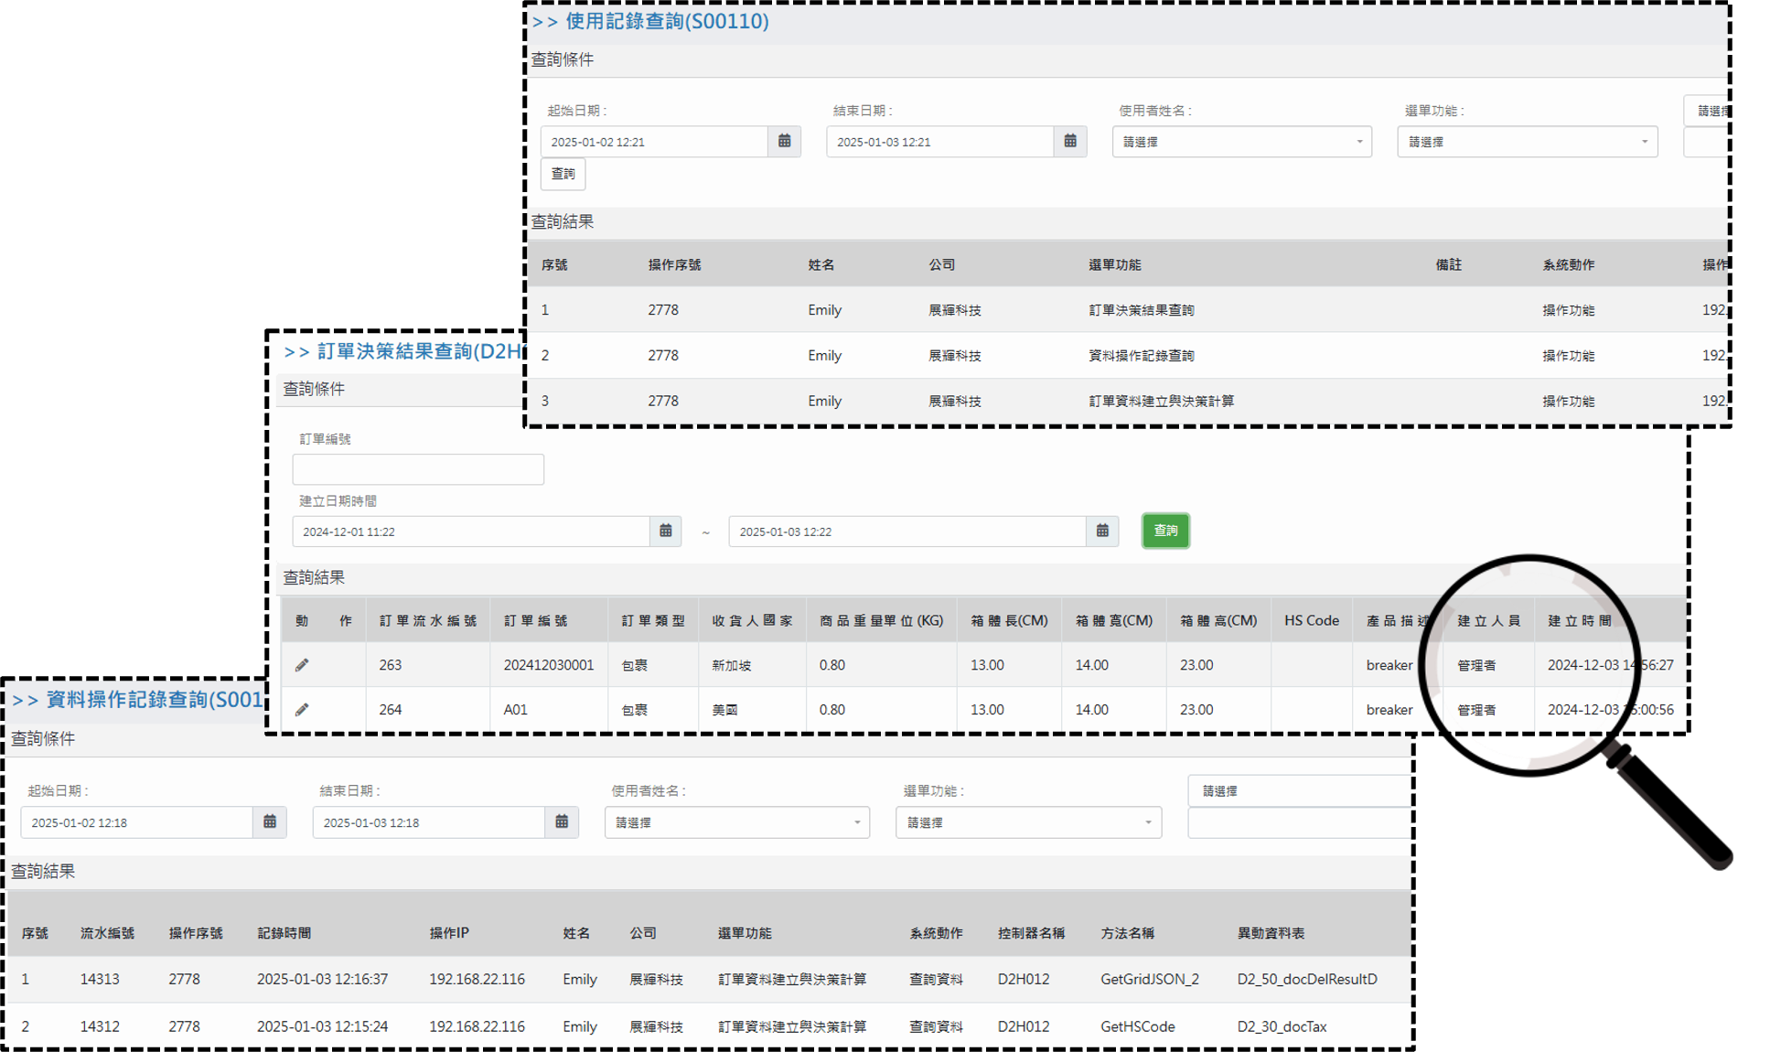Click the 訂單編號 input field
Image resolution: width=1770 pixels, height=1052 pixels.
pyautogui.click(x=418, y=469)
